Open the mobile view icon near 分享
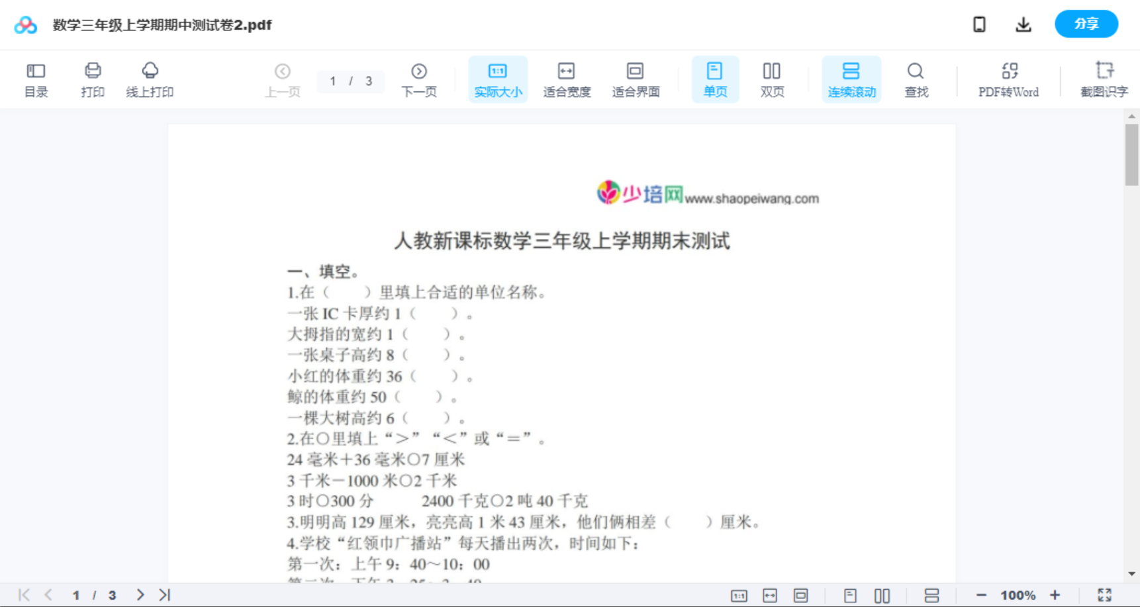Viewport: 1140px width, 607px height. (979, 24)
